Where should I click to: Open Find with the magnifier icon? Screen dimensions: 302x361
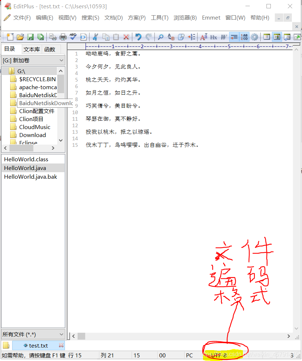point(161,37)
